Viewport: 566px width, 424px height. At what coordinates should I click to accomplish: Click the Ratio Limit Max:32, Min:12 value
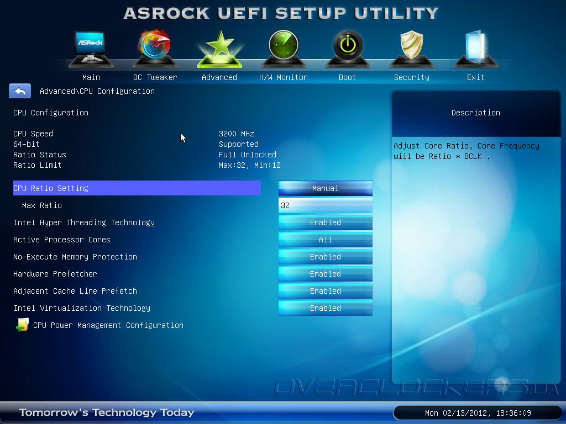tap(249, 165)
